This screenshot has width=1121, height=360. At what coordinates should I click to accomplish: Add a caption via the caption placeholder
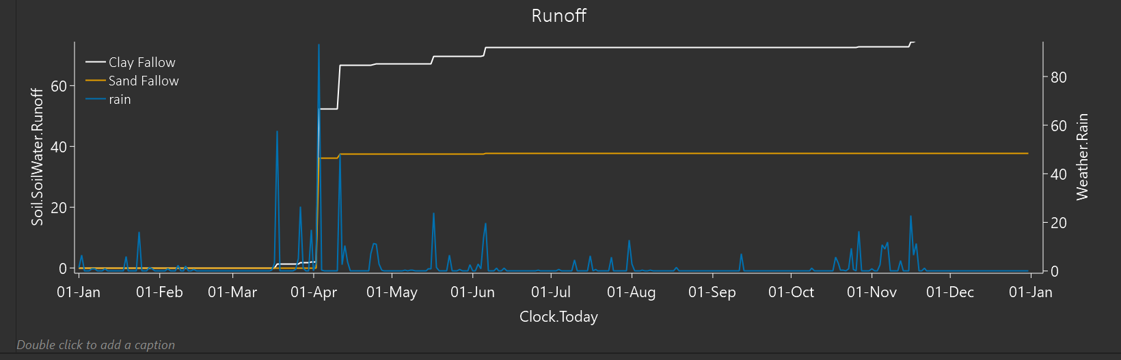pos(96,345)
